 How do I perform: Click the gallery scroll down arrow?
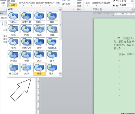point(60,74)
